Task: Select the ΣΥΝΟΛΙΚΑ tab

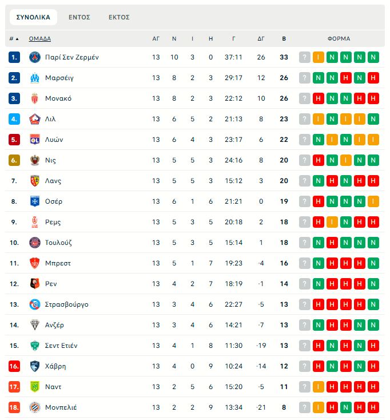Action: pyautogui.click(x=33, y=17)
